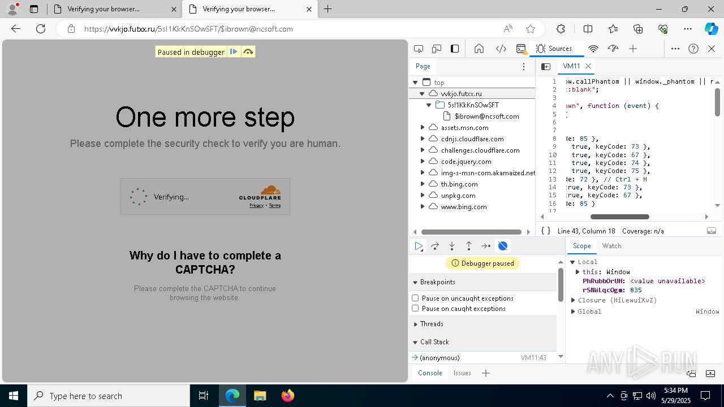Click the browser Back button
The width and height of the screenshot is (724, 407).
pyautogui.click(x=16, y=29)
